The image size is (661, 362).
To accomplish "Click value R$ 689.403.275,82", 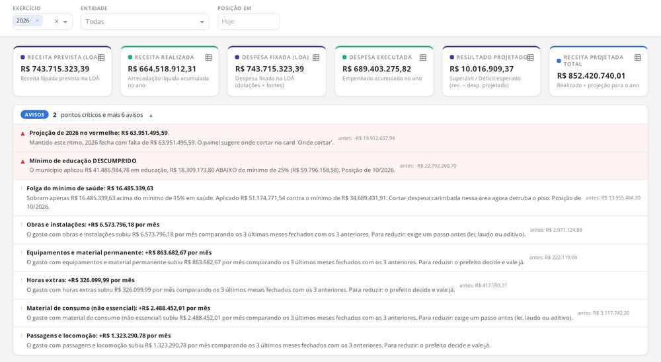I will click(377, 69).
